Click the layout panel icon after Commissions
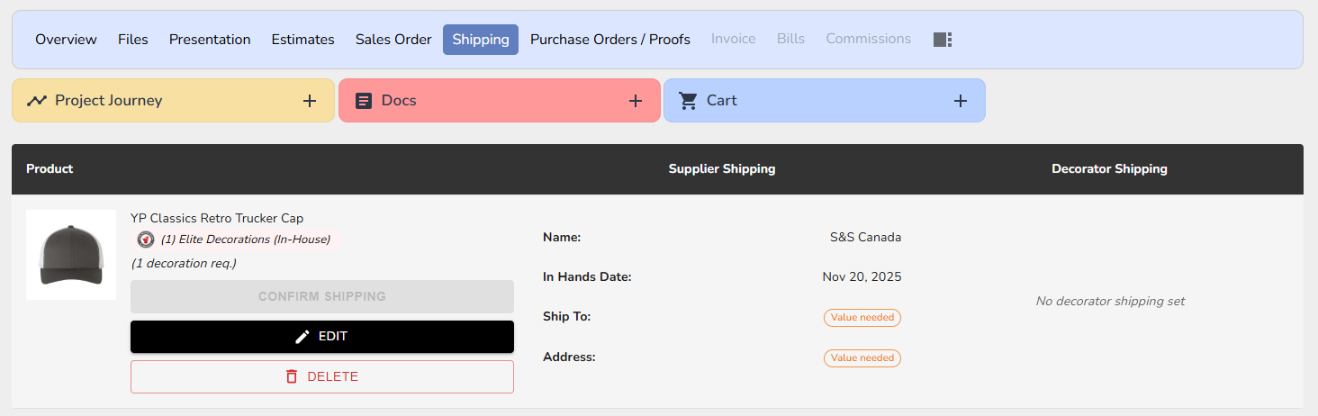 [x=943, y=40]
